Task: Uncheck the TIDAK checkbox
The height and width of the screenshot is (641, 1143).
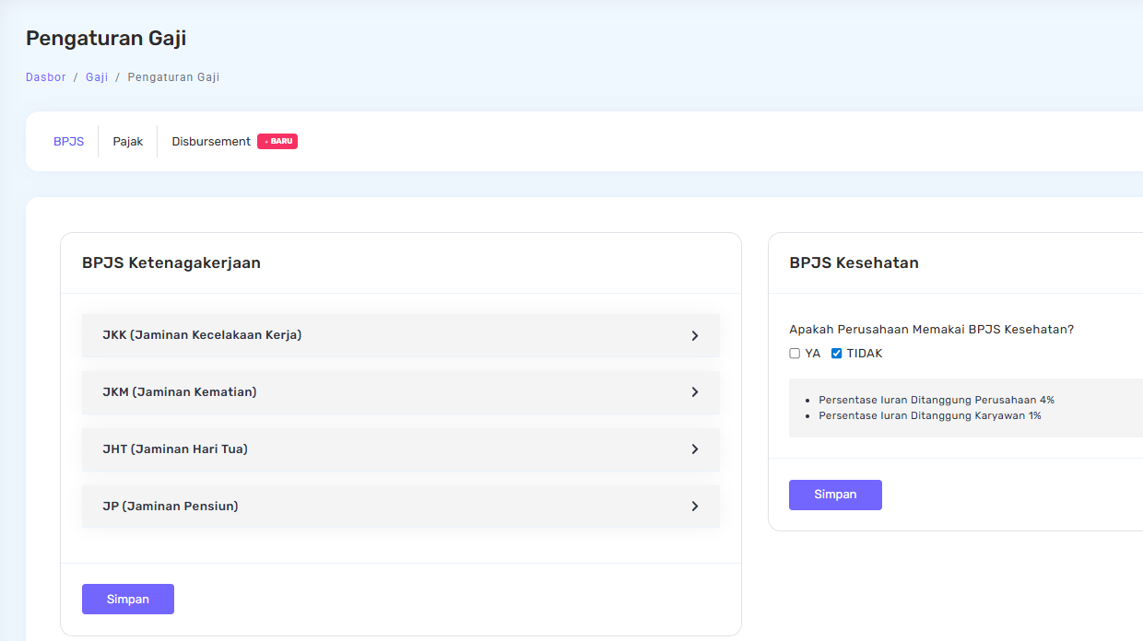Action: tap(837, 354)
